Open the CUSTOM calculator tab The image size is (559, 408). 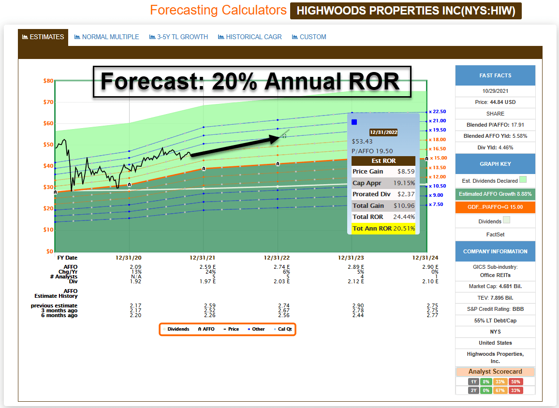pyautogui.click(x=309, y=37)
